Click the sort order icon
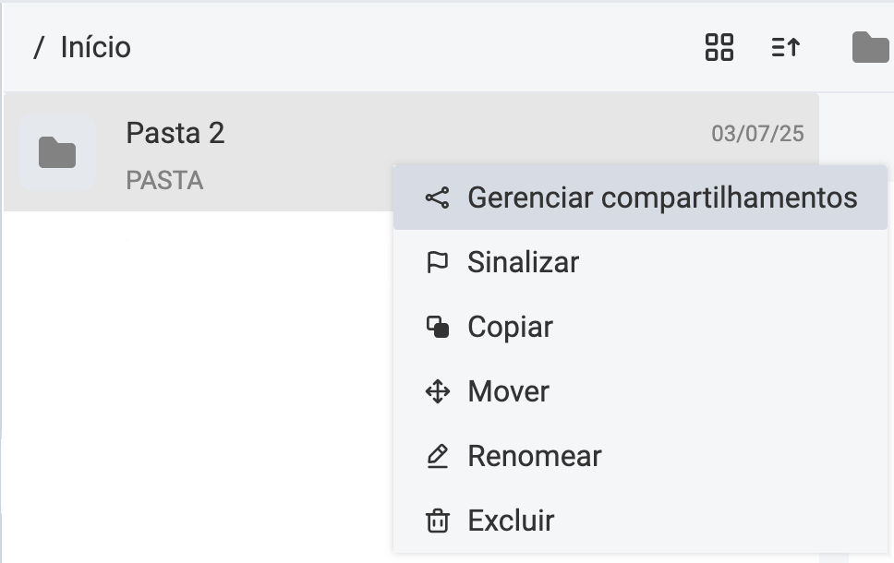This screenshot has height=563, width=894. 785,47
